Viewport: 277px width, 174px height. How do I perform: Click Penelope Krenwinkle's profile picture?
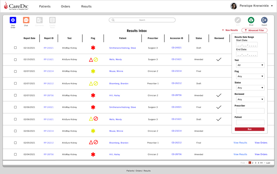(x=233, y=6)
